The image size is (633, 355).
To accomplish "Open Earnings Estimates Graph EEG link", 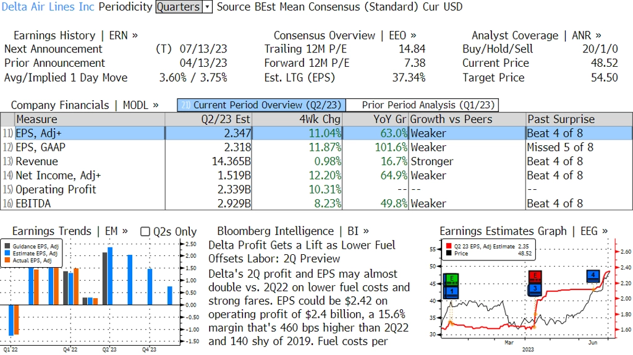I will (524, 231).
